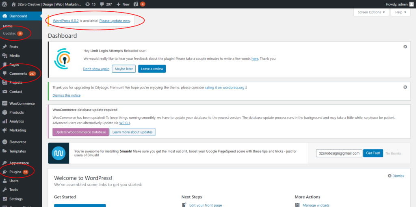This screenshot has width=416, height=207.
Task: Click the Settings sidebar icon
Action: [x=4, y=199]
